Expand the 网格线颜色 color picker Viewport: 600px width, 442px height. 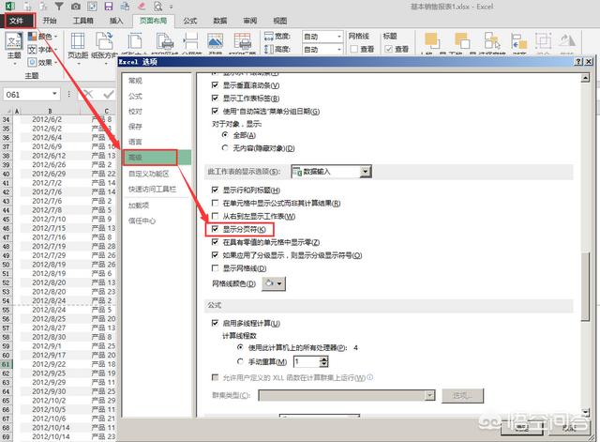pyautogui.click(x=279, y=282)
